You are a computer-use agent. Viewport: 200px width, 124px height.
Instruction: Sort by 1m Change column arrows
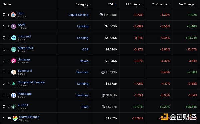pos(196,4)
